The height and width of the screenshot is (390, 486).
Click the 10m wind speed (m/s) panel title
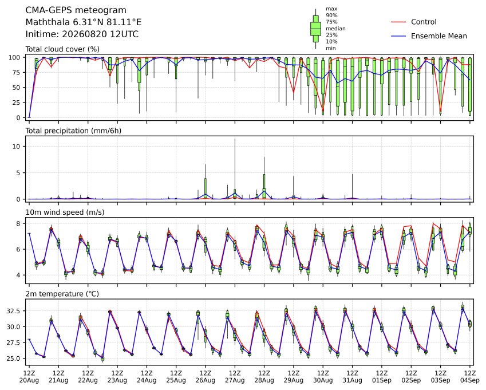click(65, 212)
